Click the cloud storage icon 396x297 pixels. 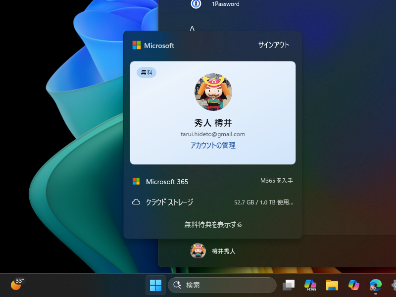pyautogui.click(x=136, y=202)
